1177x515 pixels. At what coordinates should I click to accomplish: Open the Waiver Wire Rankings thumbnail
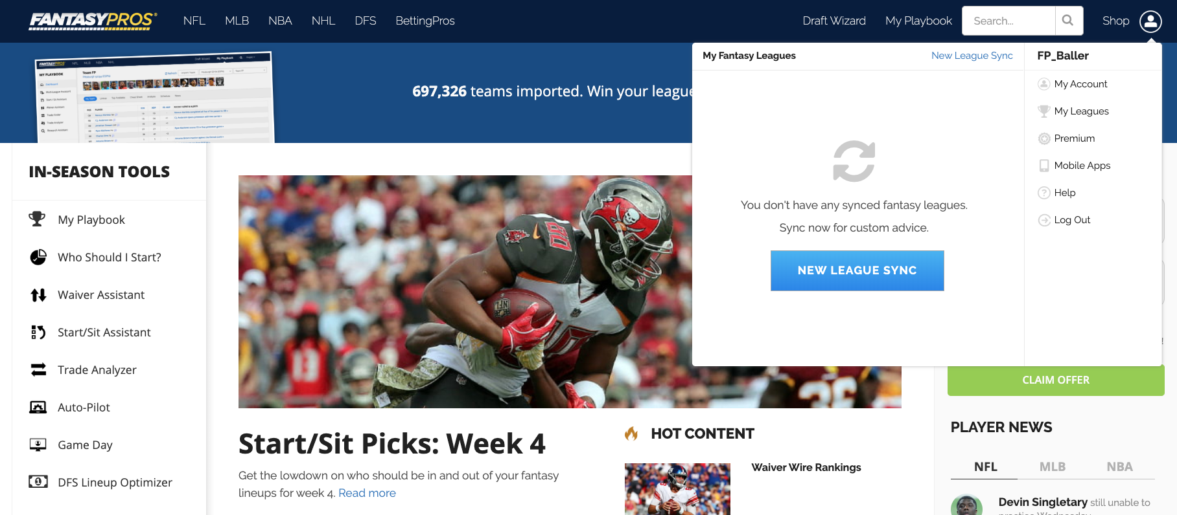(x=677, y=489)
